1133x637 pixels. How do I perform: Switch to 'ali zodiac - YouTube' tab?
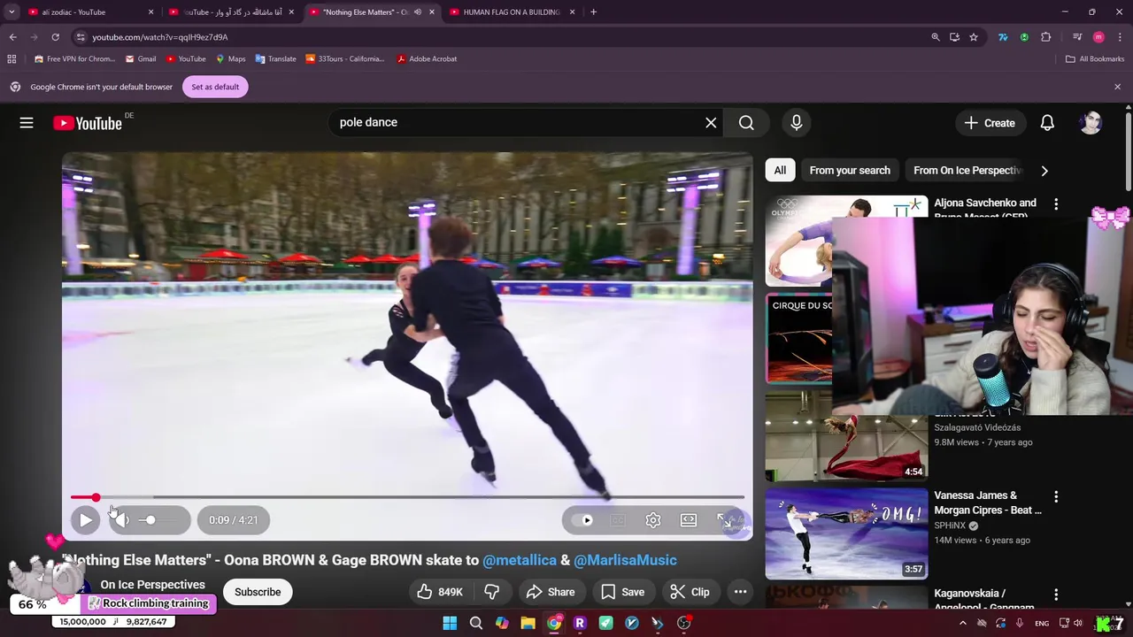91,12
